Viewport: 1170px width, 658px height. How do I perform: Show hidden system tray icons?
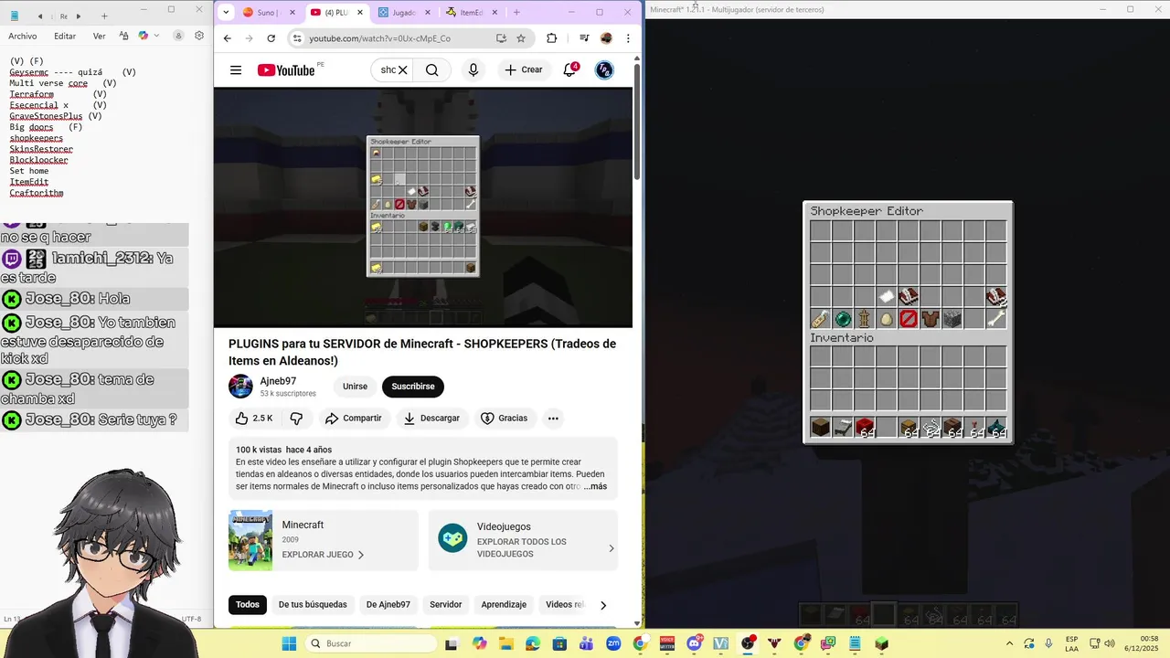click(1009, 643)
